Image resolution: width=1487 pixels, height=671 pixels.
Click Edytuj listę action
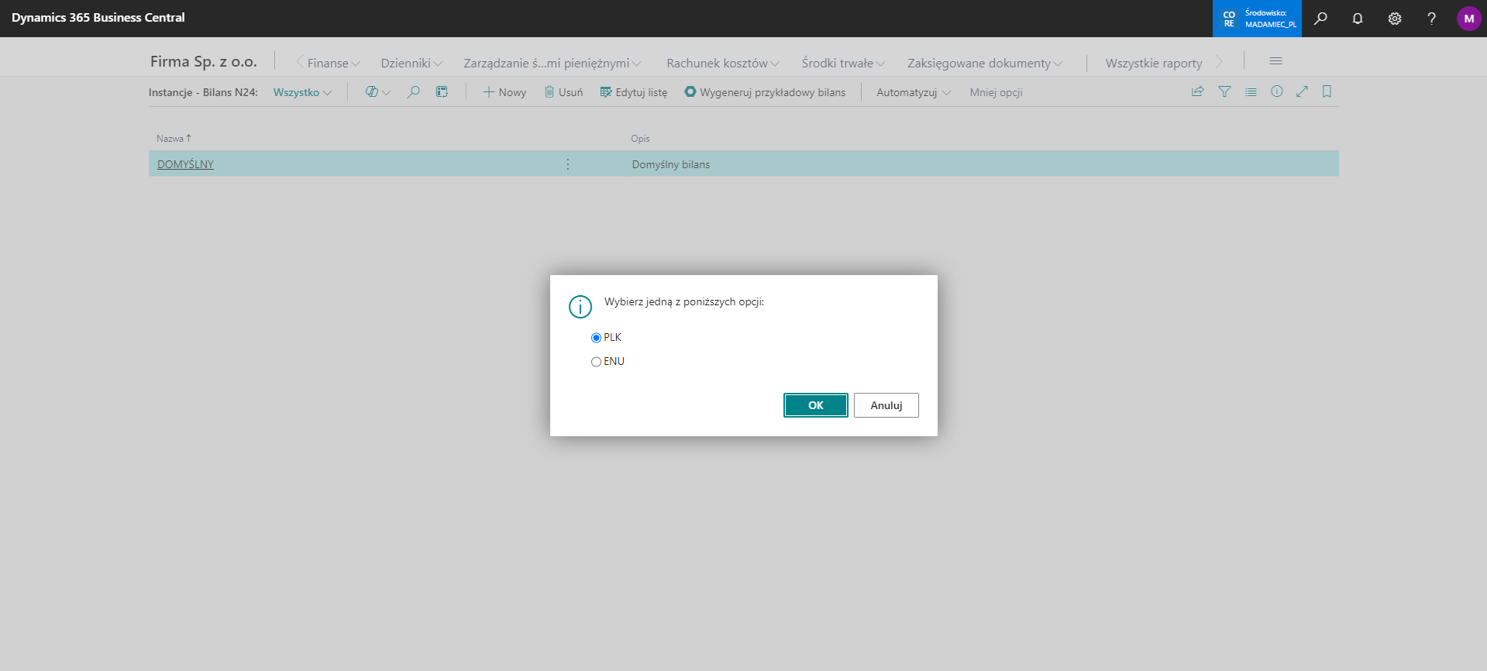click(633, 92)
